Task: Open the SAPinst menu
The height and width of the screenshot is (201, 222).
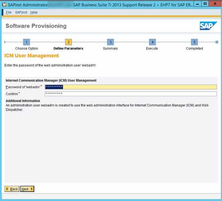Action: tap(21, 12)
